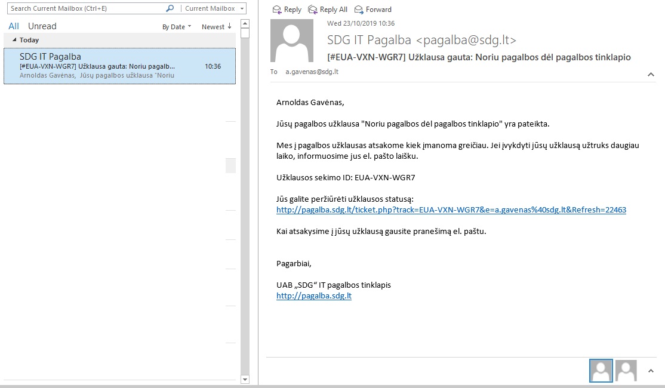Expand the people pane chevron
665x388 pixels.
coord(651,371)
